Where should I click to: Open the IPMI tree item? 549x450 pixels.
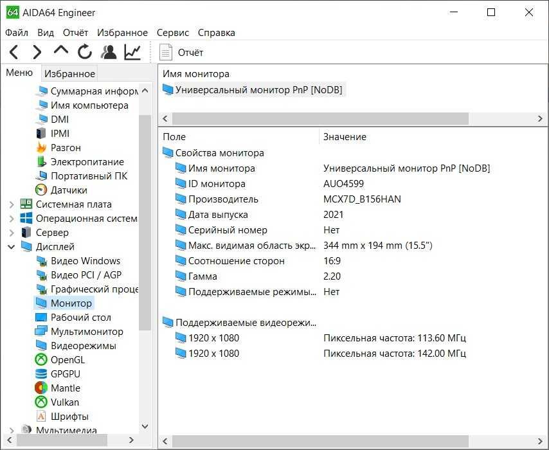coord(53,134)
